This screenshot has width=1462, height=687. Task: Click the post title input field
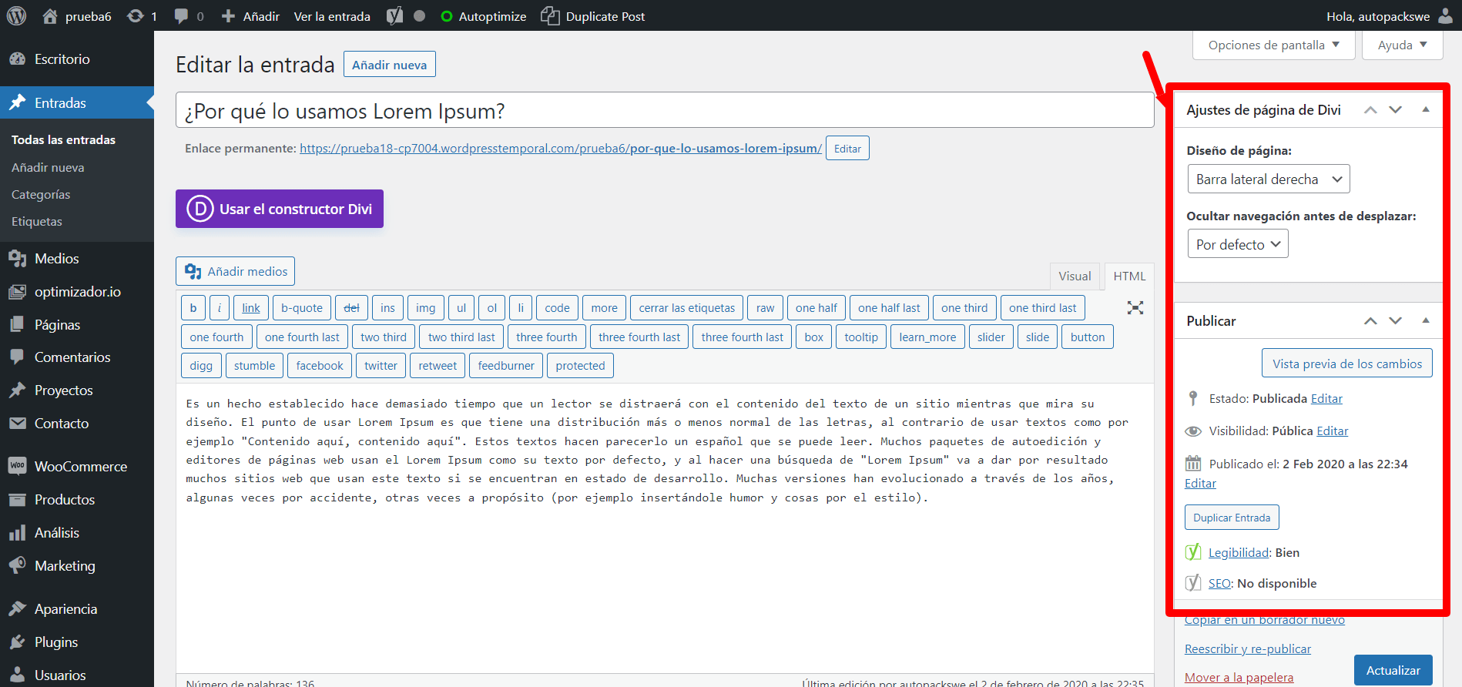665,110
